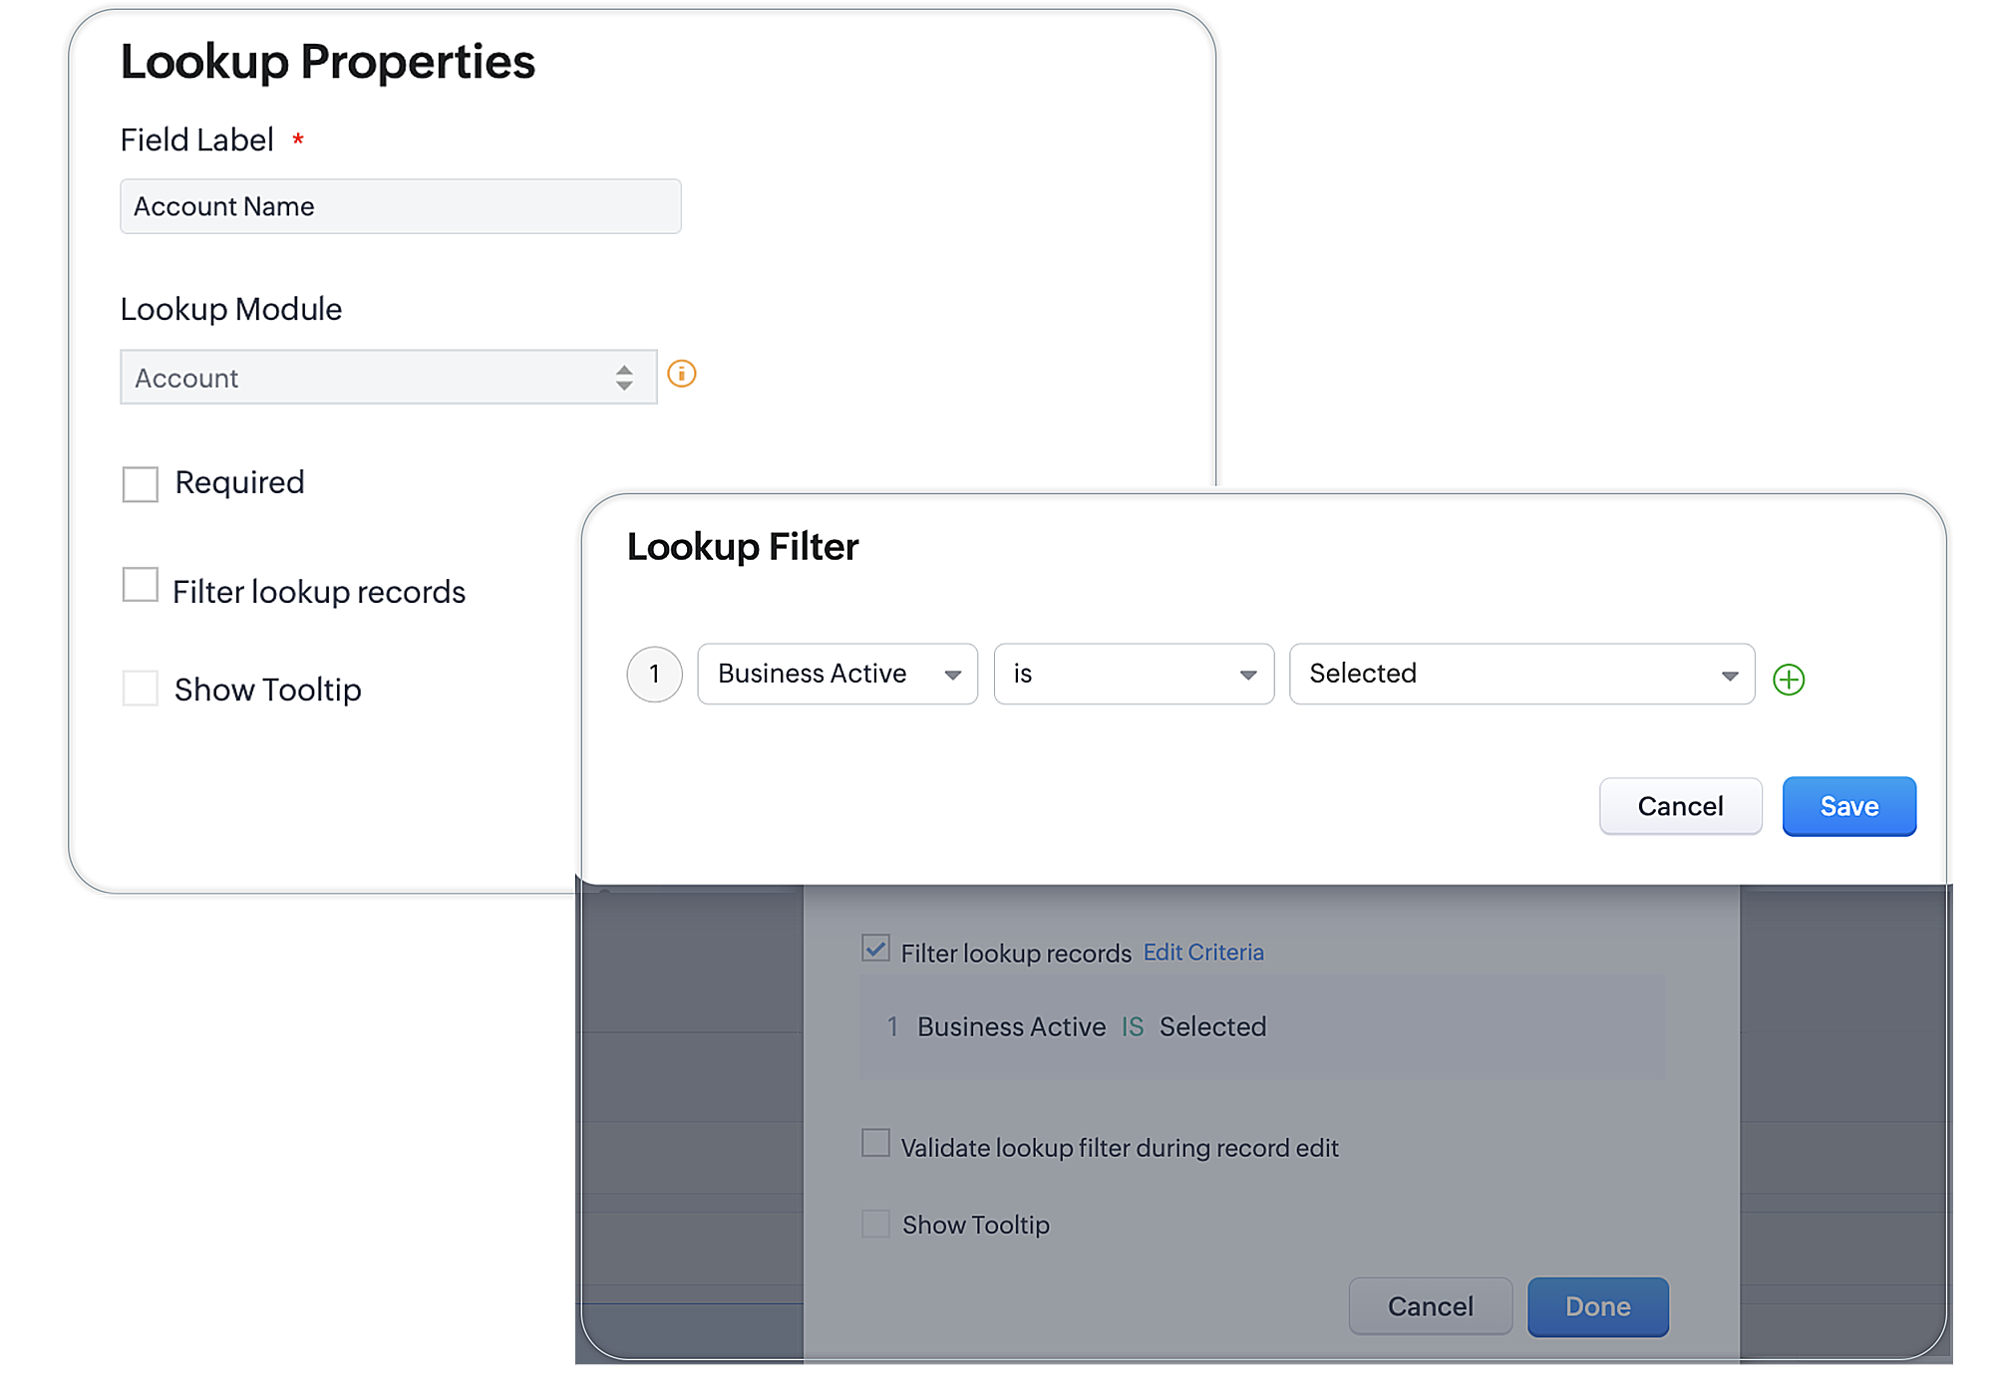Image resolution: width=1994 pixels, height=1397 pixels.
Task: Click the orange info icon beside Lookup Module
Action: pos(681,374)
